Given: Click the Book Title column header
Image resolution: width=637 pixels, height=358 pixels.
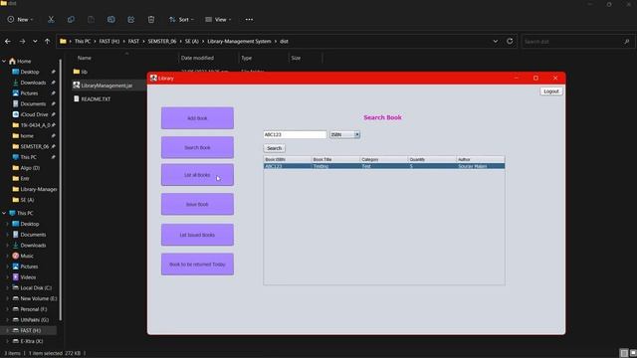Looking at the screenshot, I should pyautogui.click(x=335, y=159).
